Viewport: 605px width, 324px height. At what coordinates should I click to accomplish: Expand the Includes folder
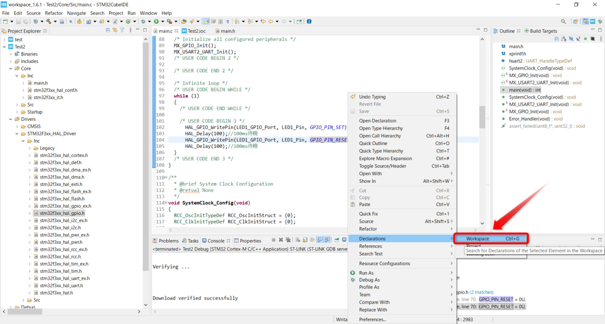pos(11,61)
